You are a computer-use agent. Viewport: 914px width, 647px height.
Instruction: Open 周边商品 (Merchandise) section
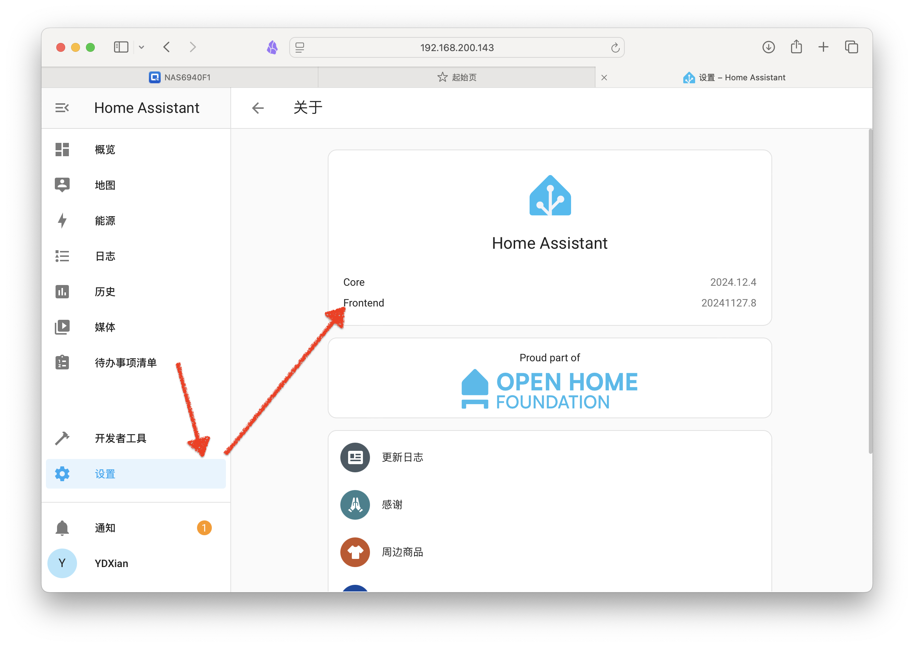pyautogui.click(x=404, y=551)
